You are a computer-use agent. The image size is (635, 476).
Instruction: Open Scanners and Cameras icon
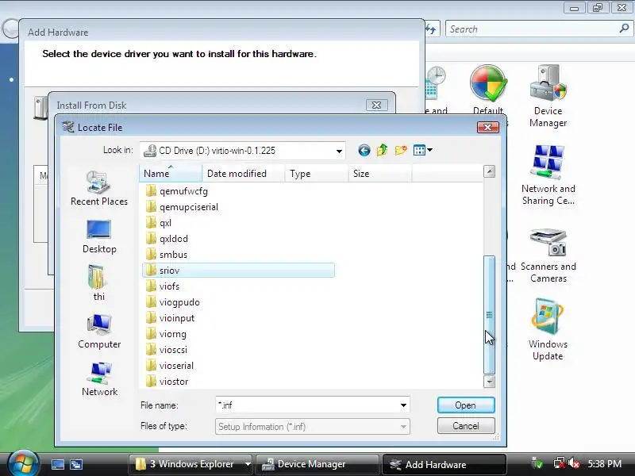(x=548, y=254)
